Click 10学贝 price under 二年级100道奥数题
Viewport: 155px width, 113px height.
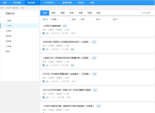point(73,33)
